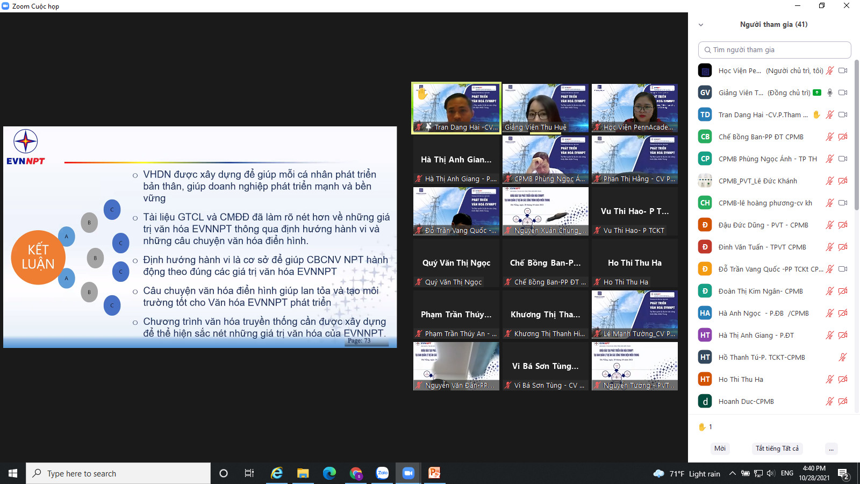Select Tran Dang Hai video thumbnail
This screenshot has width=860, height=484.
click(x=456, y=108)
